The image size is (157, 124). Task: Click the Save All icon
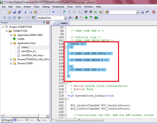[x=19, y=12]
